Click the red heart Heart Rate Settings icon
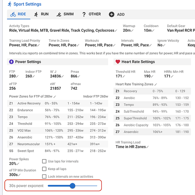 coord(118,62)
